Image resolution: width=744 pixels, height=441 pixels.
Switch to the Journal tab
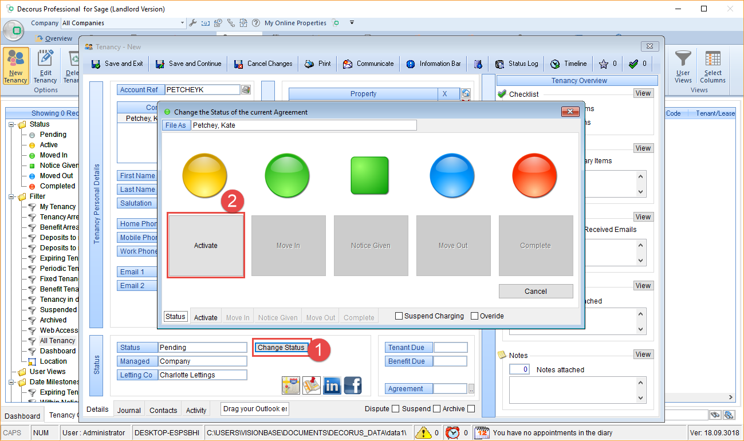coord(129,410)
